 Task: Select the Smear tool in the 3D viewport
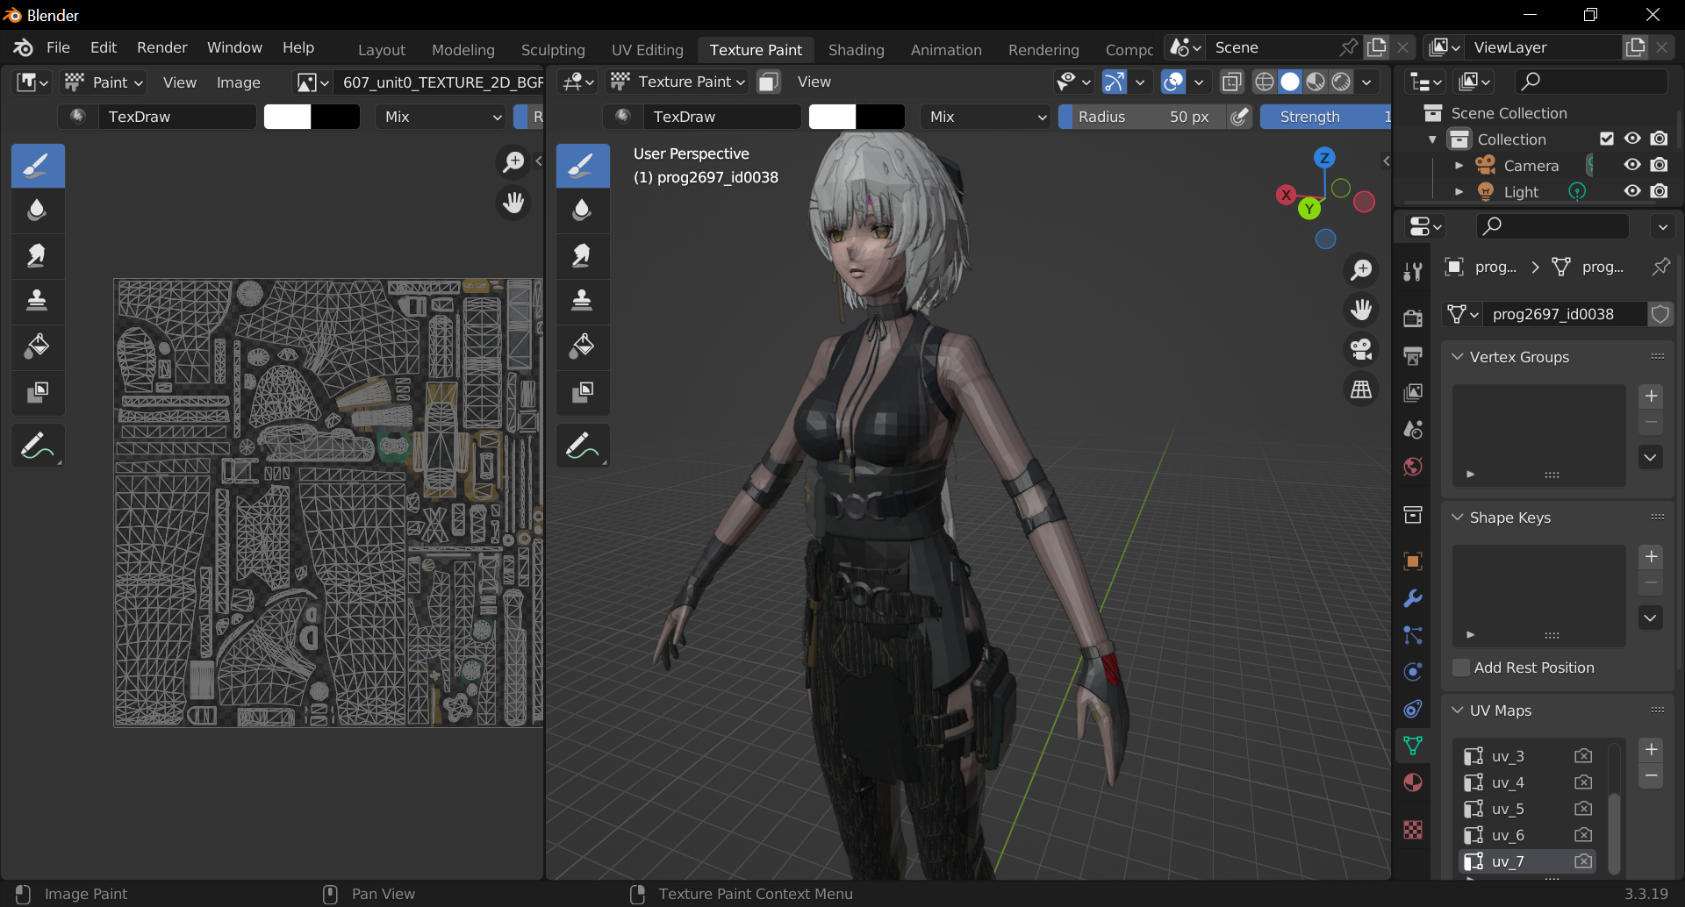pyautogui.click(x=583, y=255)
